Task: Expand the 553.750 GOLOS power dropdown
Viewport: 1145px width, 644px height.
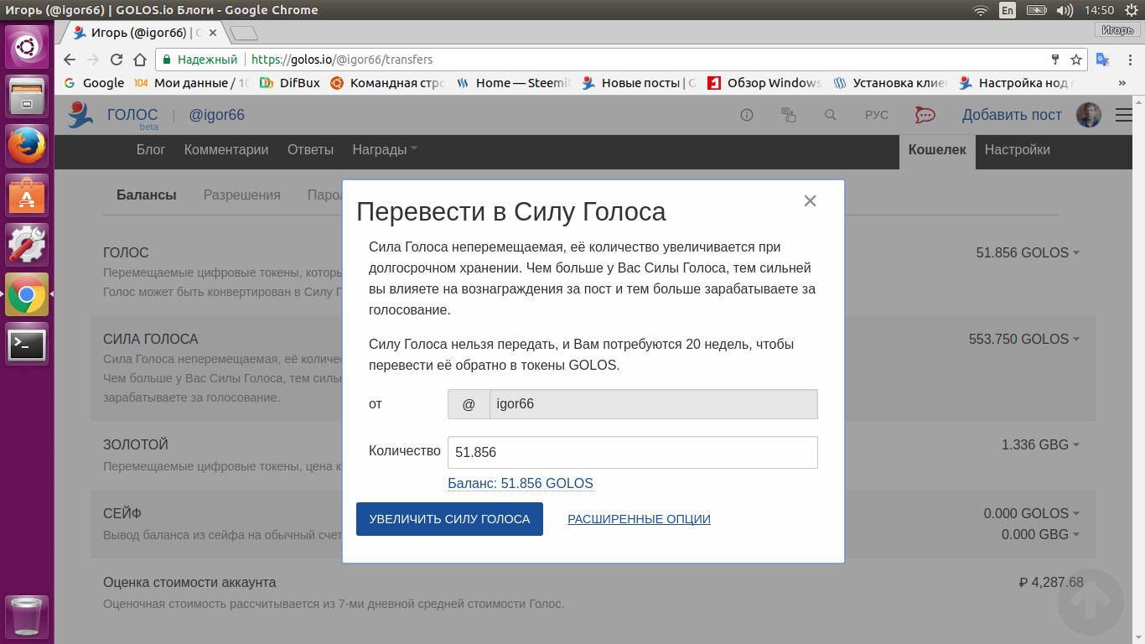Action: tap(1024, 340)
